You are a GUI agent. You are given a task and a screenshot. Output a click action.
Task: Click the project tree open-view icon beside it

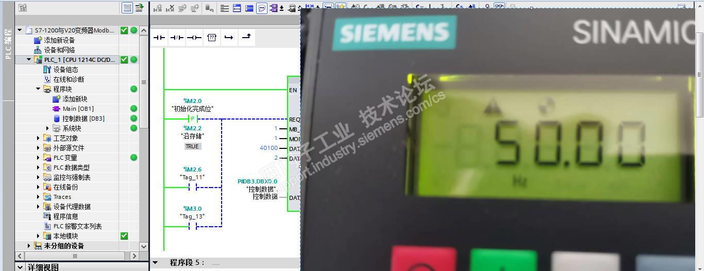coord(139,8)
